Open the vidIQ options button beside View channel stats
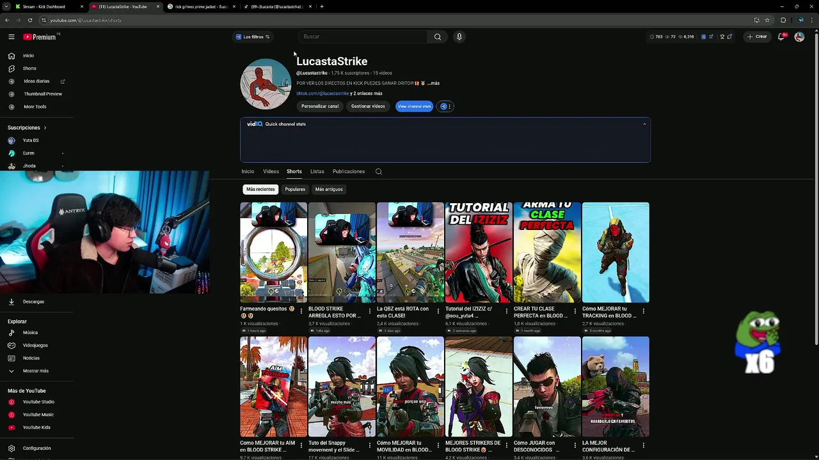 [x=446, y=106]
